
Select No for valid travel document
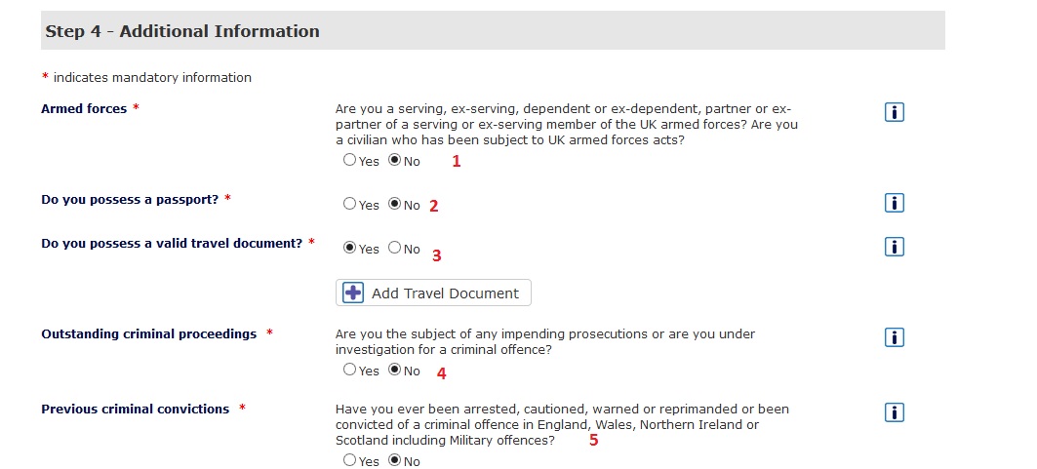pos(394,249)
